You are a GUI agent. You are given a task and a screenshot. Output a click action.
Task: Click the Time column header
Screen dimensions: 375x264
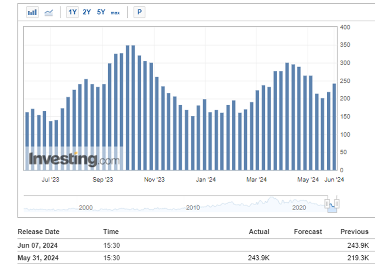[111, 232]
